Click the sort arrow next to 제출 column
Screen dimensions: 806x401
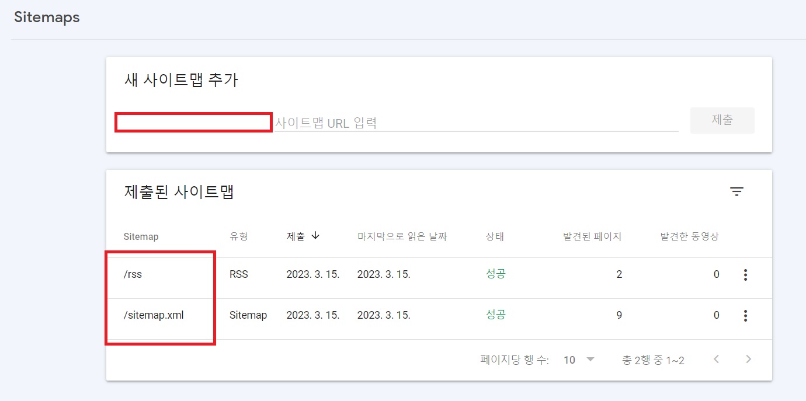click(x=315, y=236)
